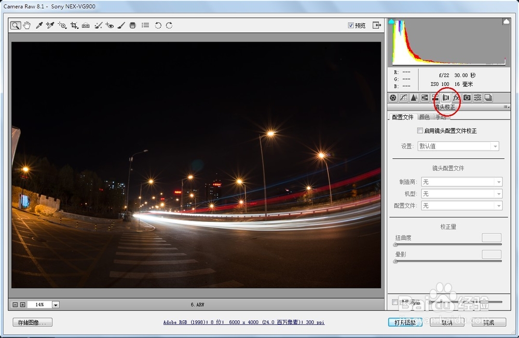Click the 完成 button
Viewport: 519px width, 338px height.
coord(488,322)
